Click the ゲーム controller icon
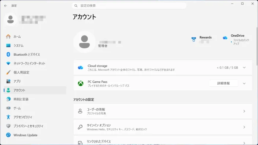The image size is (258, 145). pyautogui.click(x=8, y=108)
